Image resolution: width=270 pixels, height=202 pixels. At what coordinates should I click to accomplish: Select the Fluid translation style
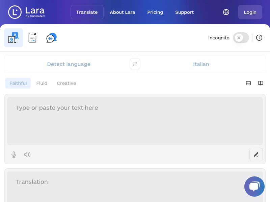(x=42, y=83)
